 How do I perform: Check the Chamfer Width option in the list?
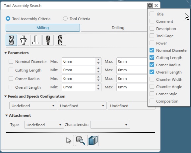tap(152, 79)
